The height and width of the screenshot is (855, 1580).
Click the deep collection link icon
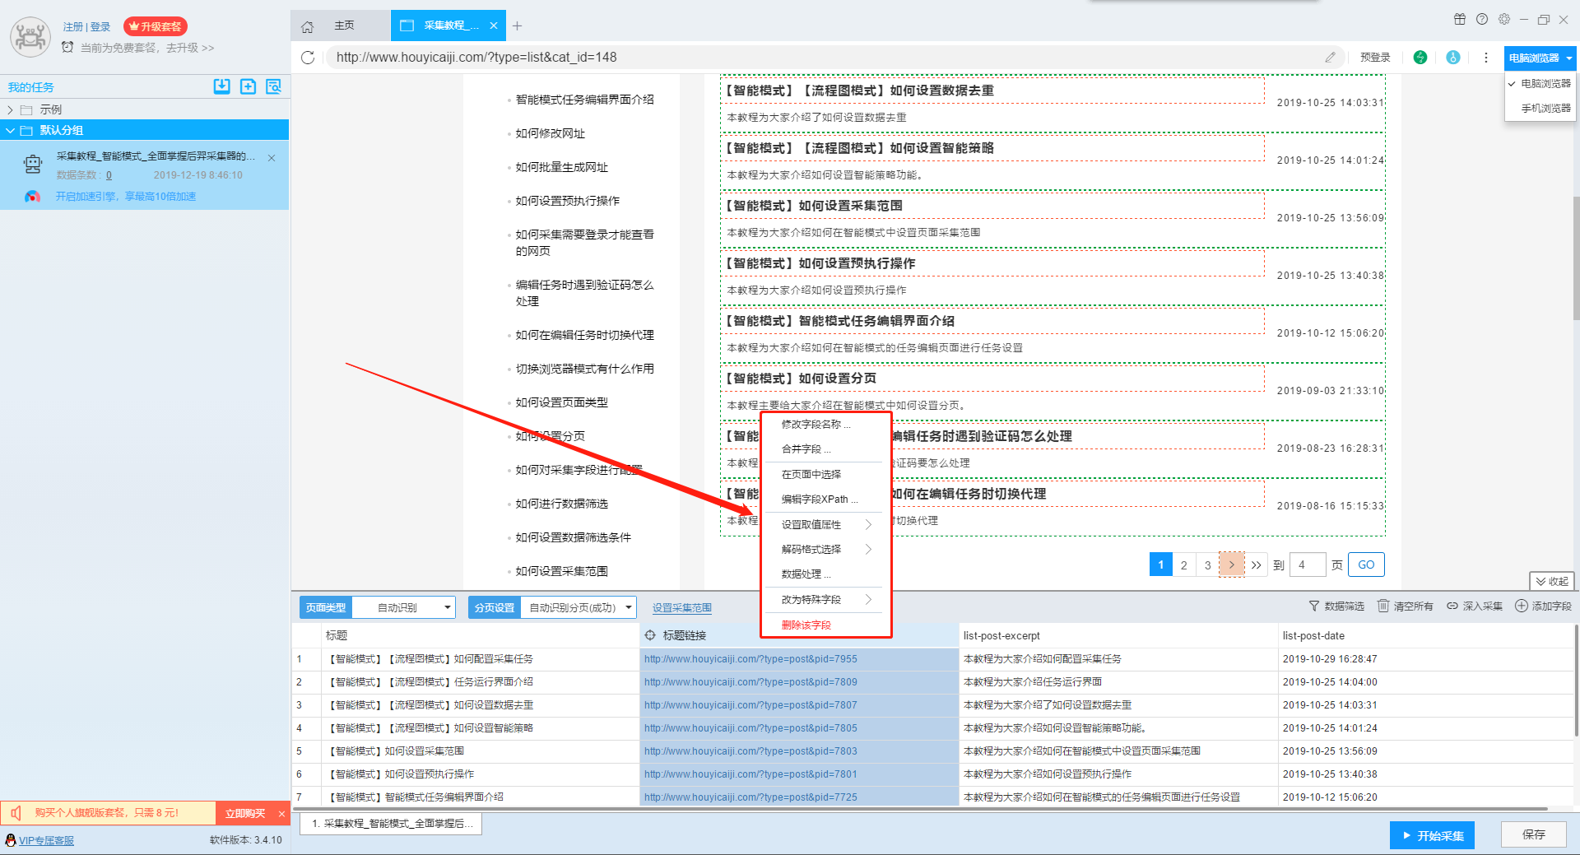[x=1452, y=606]
